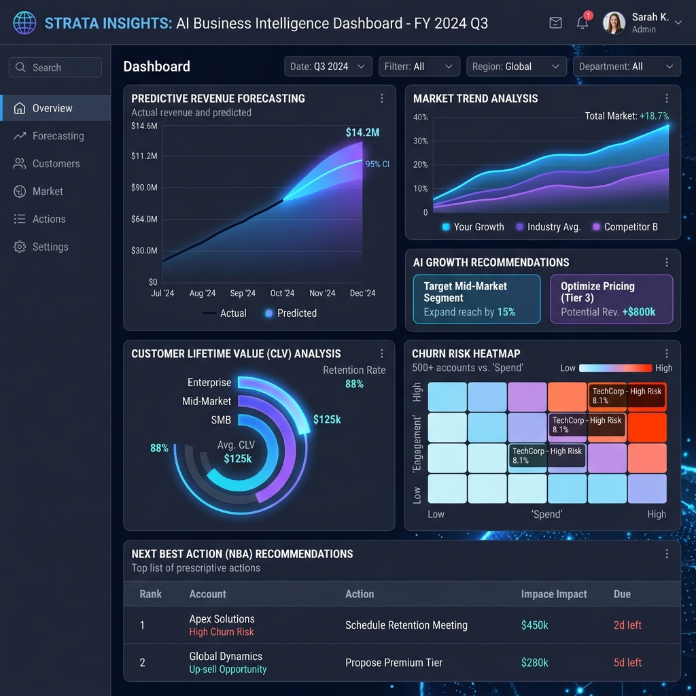Screen dimensions: 696x696
Task: Click the bright red heatmap cell
Action: [647, 428]
